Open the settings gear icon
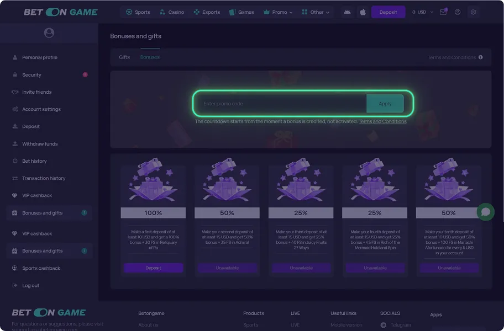504x331 pixels. pos(474,12)
